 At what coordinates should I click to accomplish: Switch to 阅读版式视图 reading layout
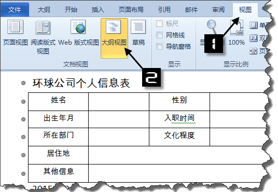click(43, 37)
